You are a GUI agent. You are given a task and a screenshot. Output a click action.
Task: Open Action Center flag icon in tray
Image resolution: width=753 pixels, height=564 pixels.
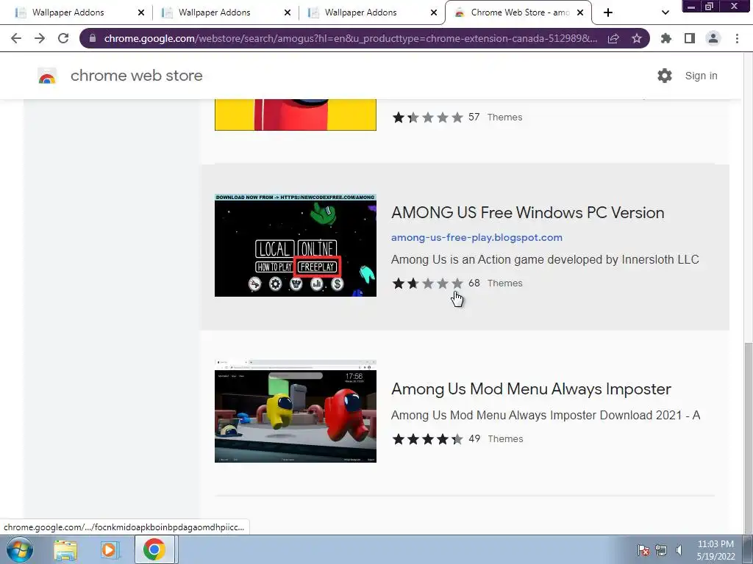tap(643, 551)
